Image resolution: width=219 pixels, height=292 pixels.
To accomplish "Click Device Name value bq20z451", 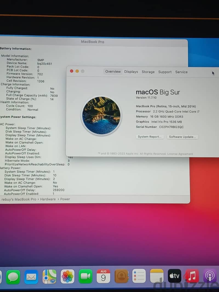I will [x=45, y=64].
